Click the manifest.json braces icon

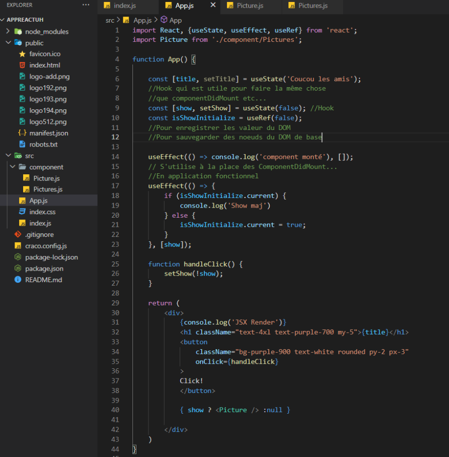pyautogui.click(x=23, y=133)
